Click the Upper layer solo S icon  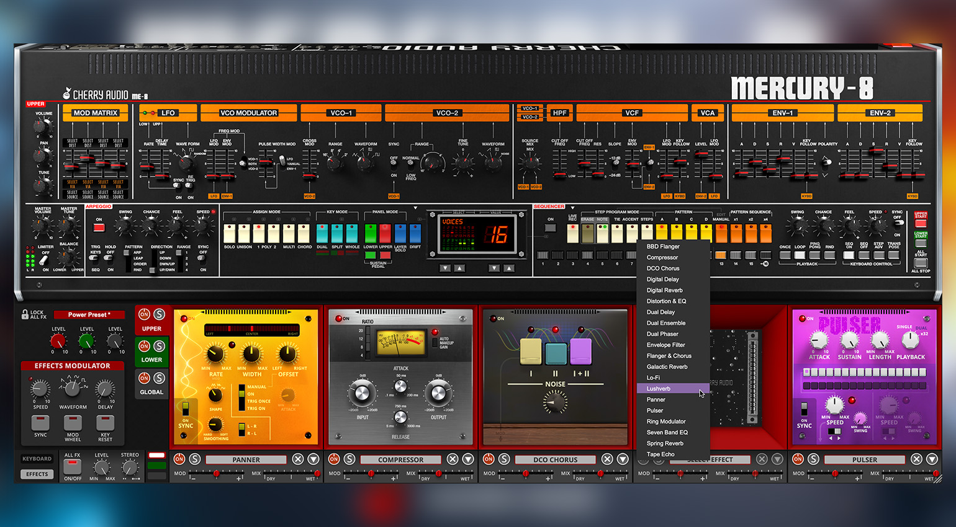(x=160, y=314)
